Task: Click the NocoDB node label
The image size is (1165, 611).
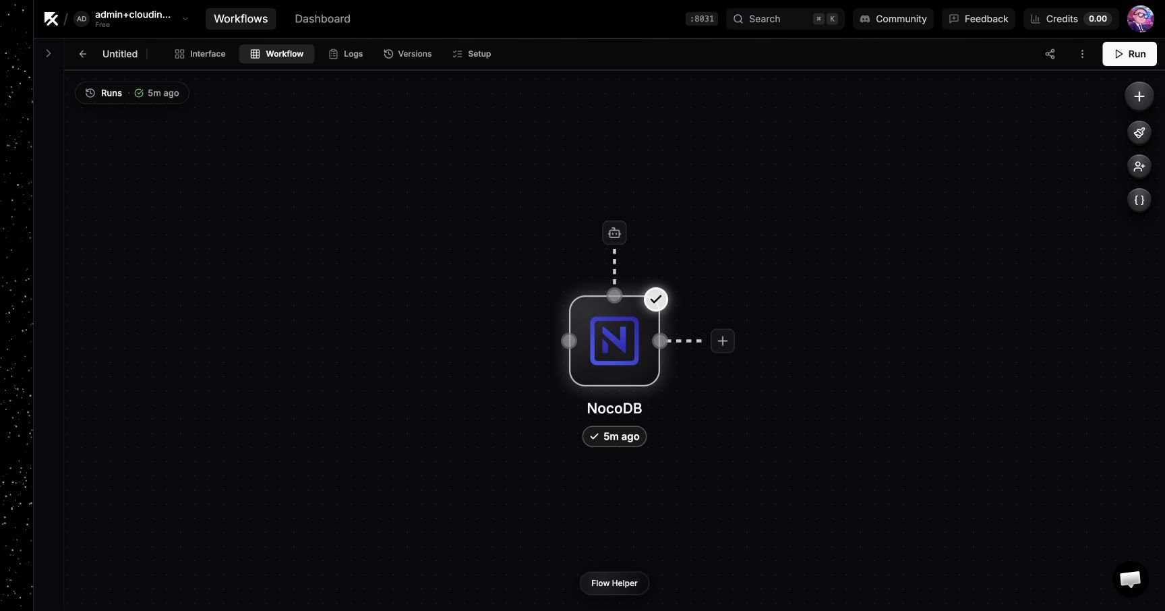Action: [x=614, y=409]
